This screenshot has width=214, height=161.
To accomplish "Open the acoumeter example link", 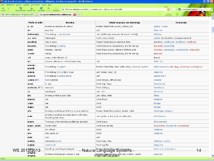I will point(158,46).
